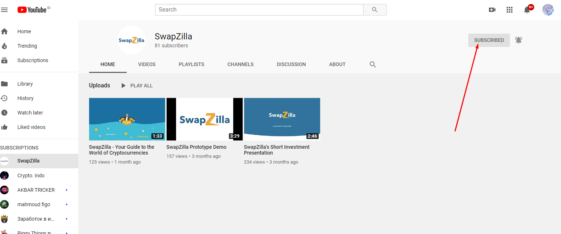The height and width of the screenshot is (234, 561).
Task: Click the Library folder icon
Action: (4, 84)
